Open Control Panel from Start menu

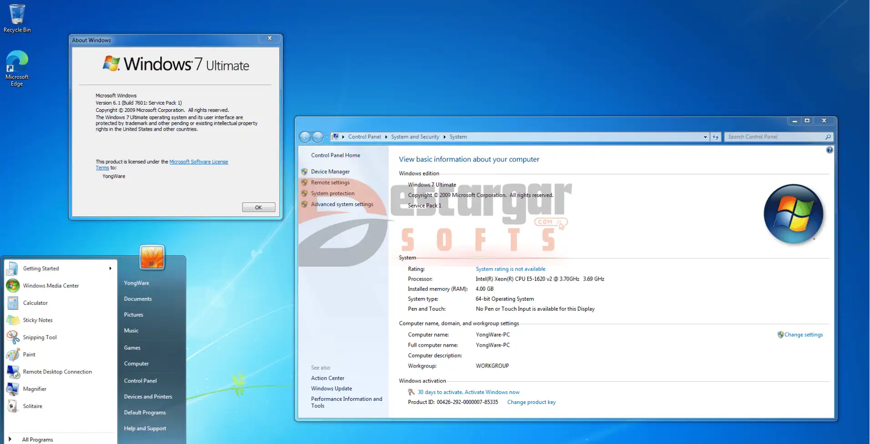[x=140, y=381]
